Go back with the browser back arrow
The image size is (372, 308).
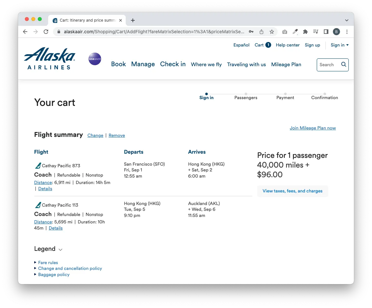click(x=25, y=32)
